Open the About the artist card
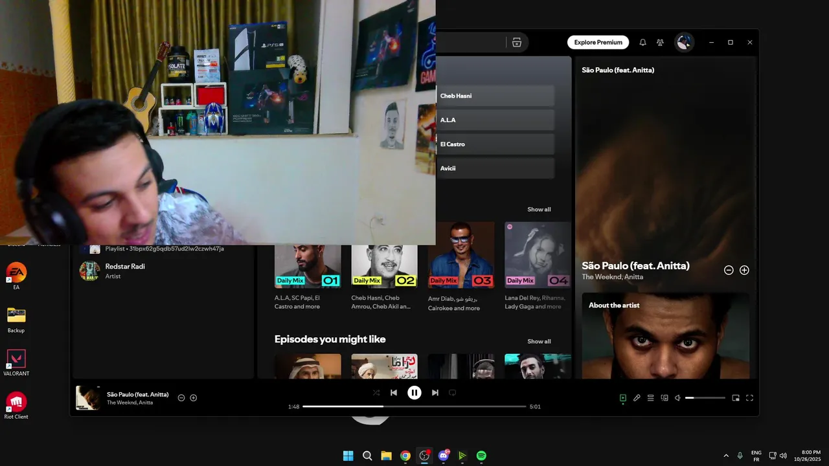The height and width of the screenshot is (466, 829). (x=666, y=335)
